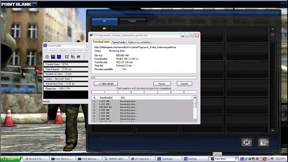Click the green tray icon in download title bar
The image size is (288, 162).
click(182, 36)
